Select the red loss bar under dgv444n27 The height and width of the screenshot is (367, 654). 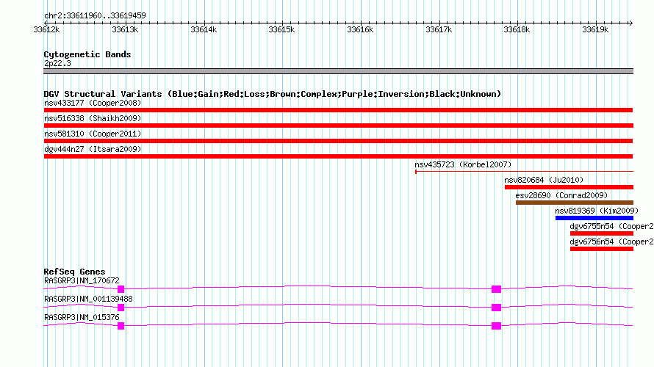coord(338,156)
